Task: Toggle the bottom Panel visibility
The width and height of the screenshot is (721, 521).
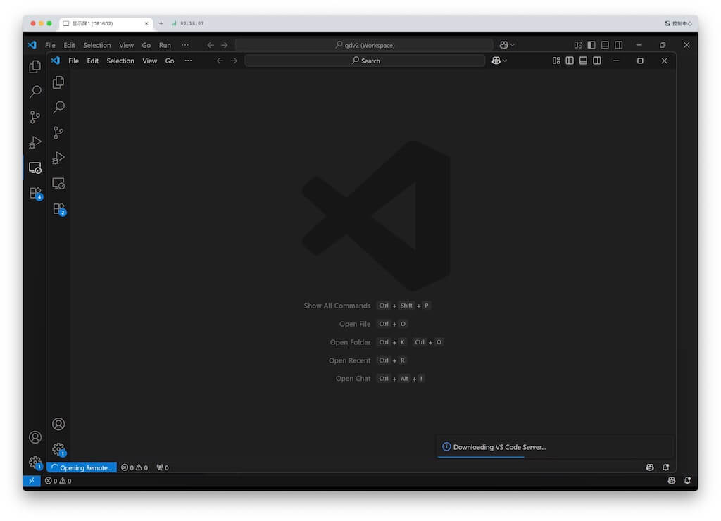Action: pos(583,61)
